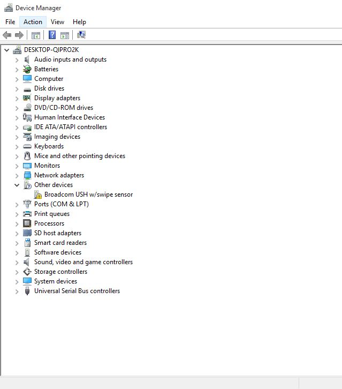This screenshot has width=342, height=389.
Task: Collapse the DESKTOP-QIPRO2K root node
Action: coord(7,50)
